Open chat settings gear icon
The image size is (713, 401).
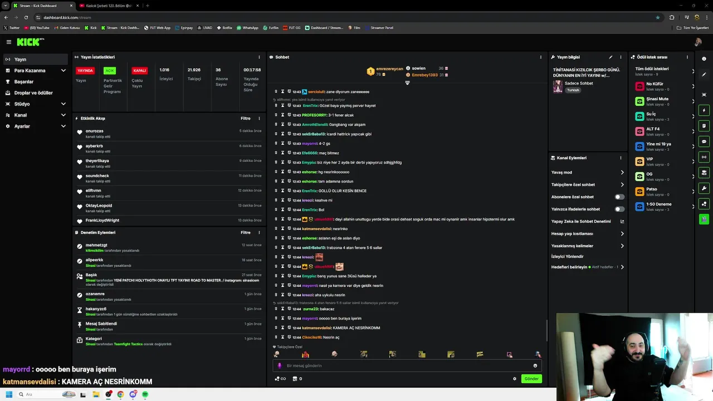(x=515, y=379)
